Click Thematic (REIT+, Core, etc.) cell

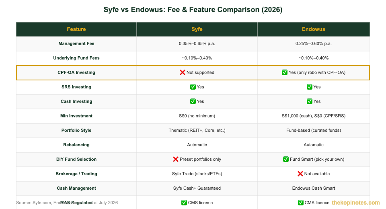tap(197, 131)
